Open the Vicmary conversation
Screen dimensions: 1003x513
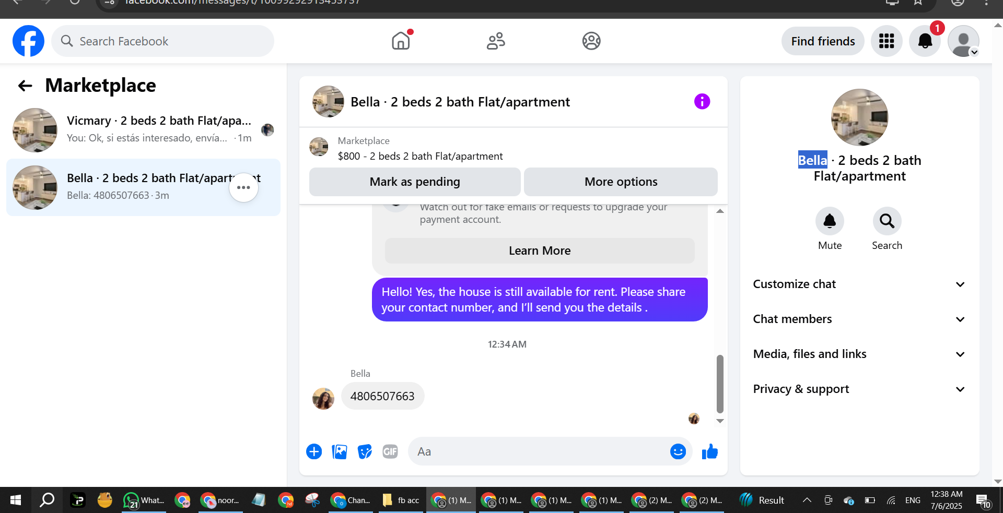(x=143, y=129)
